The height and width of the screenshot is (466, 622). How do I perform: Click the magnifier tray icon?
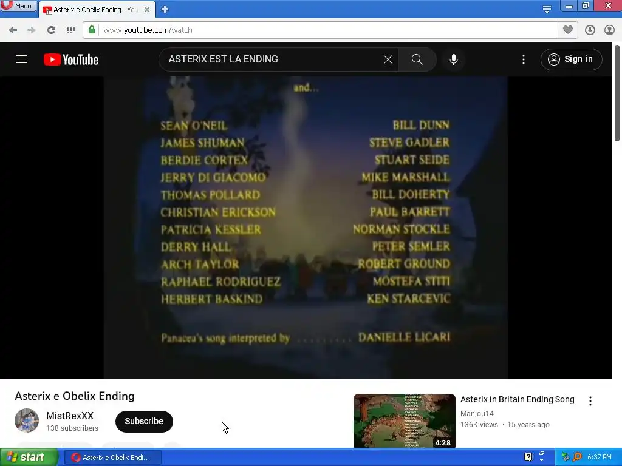point(577,458)
